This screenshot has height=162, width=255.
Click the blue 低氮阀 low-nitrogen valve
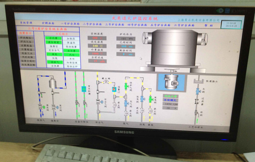click(x=142, y=99)
